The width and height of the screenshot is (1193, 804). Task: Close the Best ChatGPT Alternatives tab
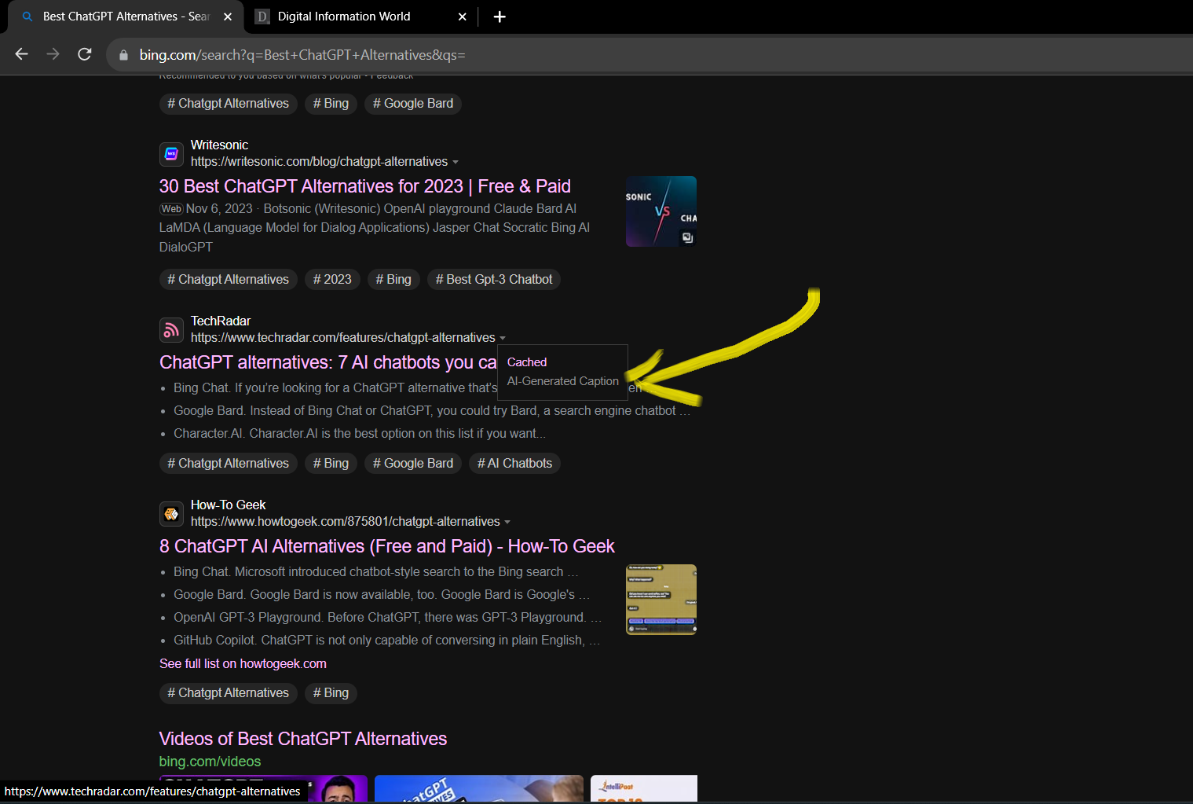(x=228, y=17)
